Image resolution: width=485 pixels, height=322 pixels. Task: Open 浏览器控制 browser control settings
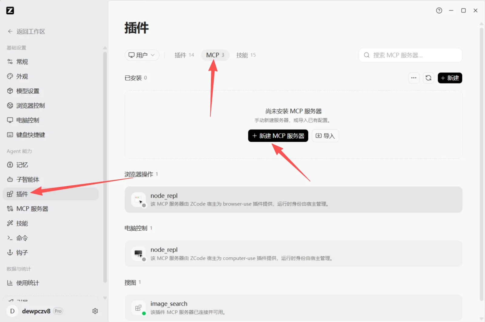click(51, 106)
